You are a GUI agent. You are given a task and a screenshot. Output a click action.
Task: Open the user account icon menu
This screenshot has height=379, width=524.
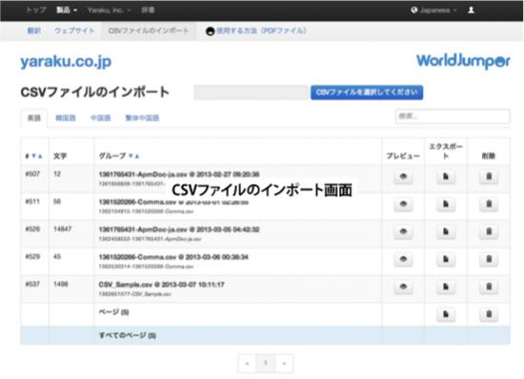click(471, 10)
